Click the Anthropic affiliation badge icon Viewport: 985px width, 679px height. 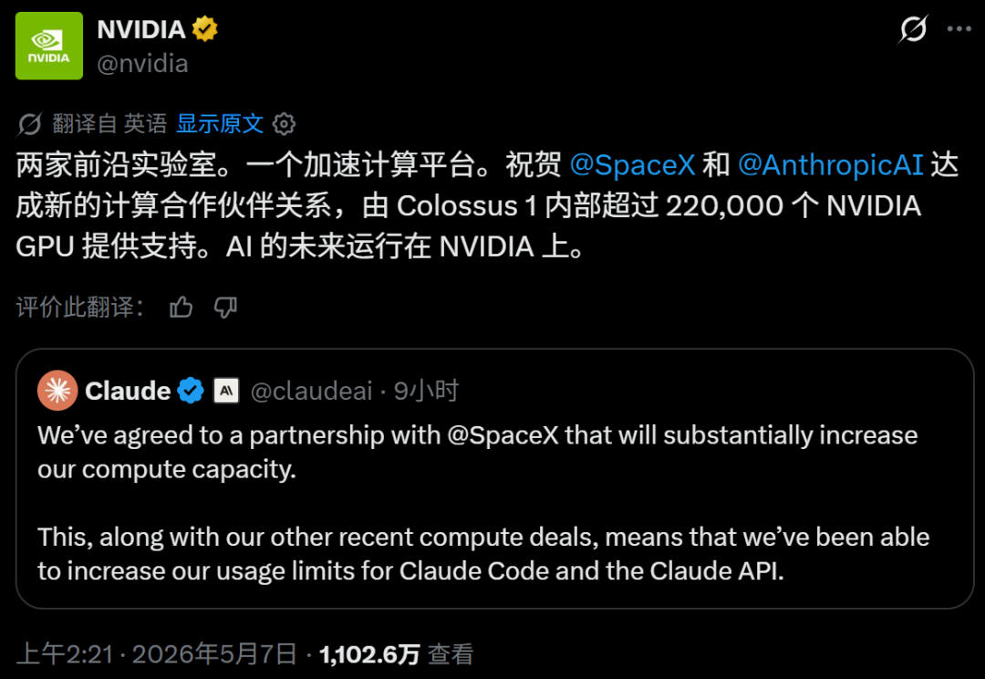[x=226, y=391]
